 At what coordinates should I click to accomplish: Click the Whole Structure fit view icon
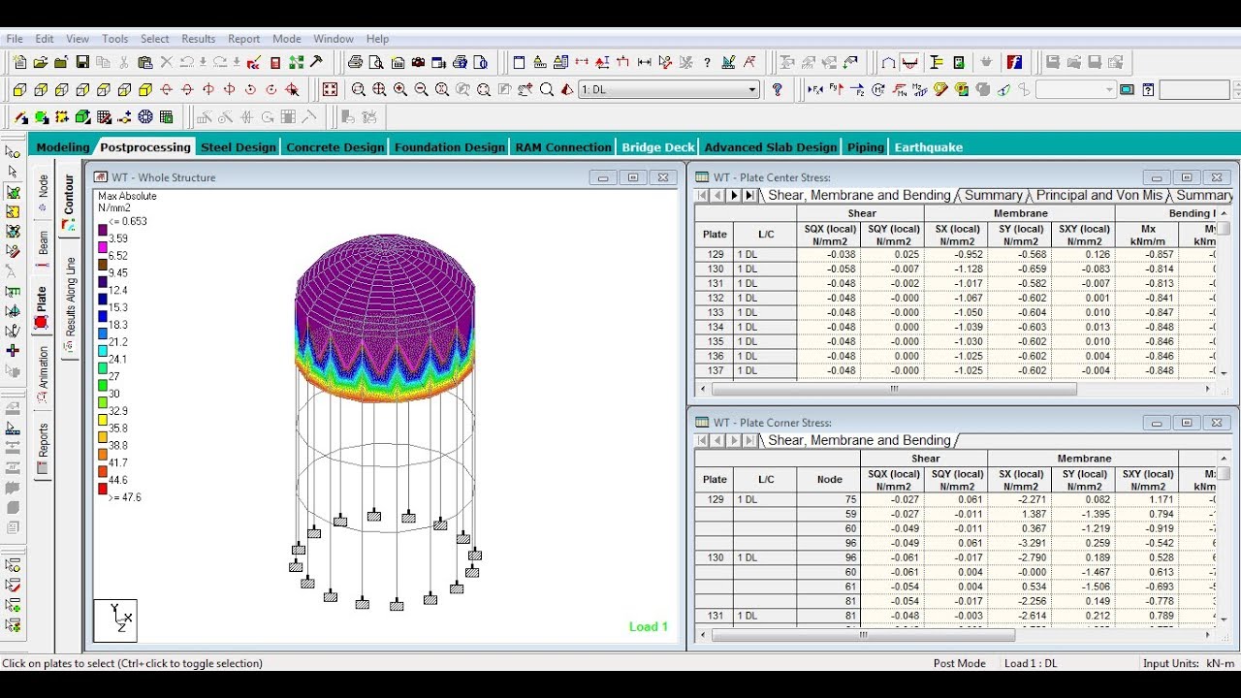[x=330, y=89]
